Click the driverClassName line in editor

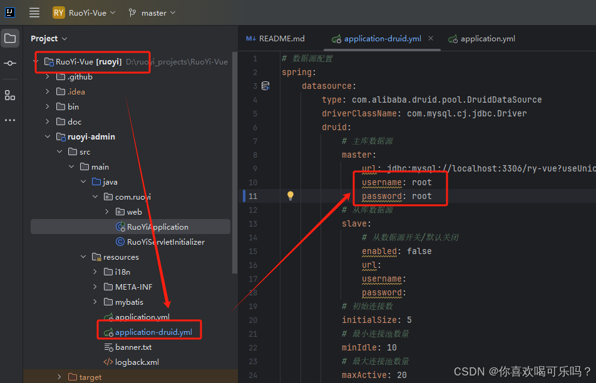pyautogui.click(x=424, y=113)
